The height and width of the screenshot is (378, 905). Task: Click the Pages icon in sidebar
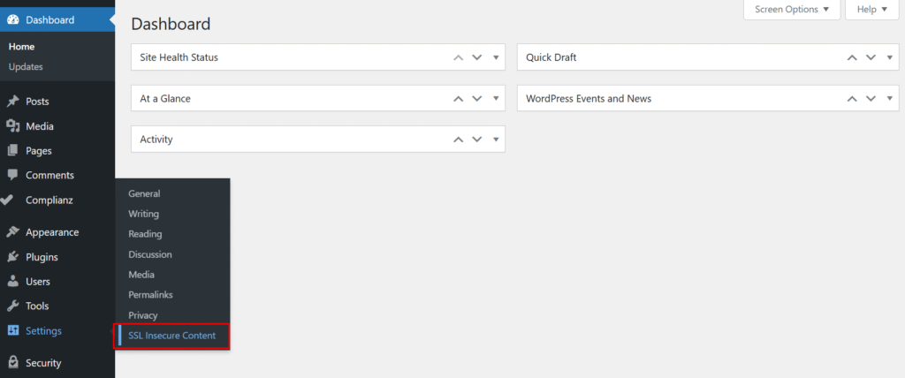12,151
